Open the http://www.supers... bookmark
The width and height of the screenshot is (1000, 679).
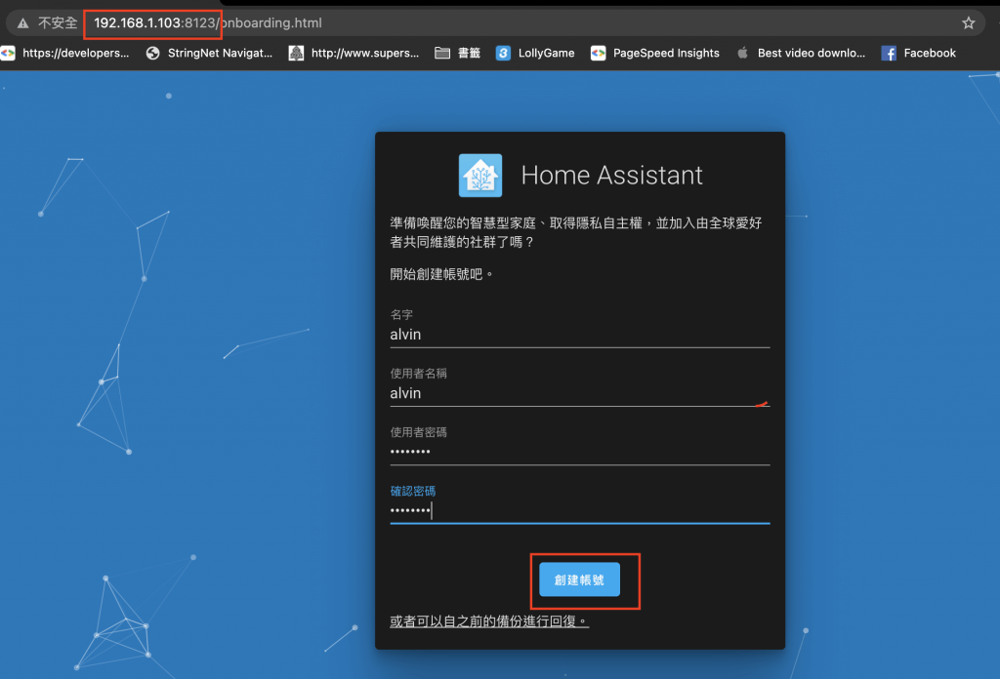point(354,53)
